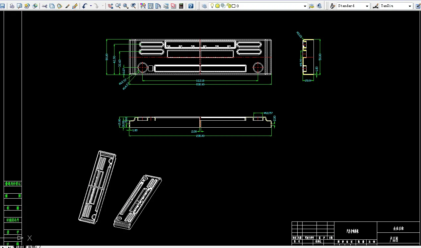
Task: Activate the Pan realtime hand tool
Action: pyautogui.click(x=110, y=6)
